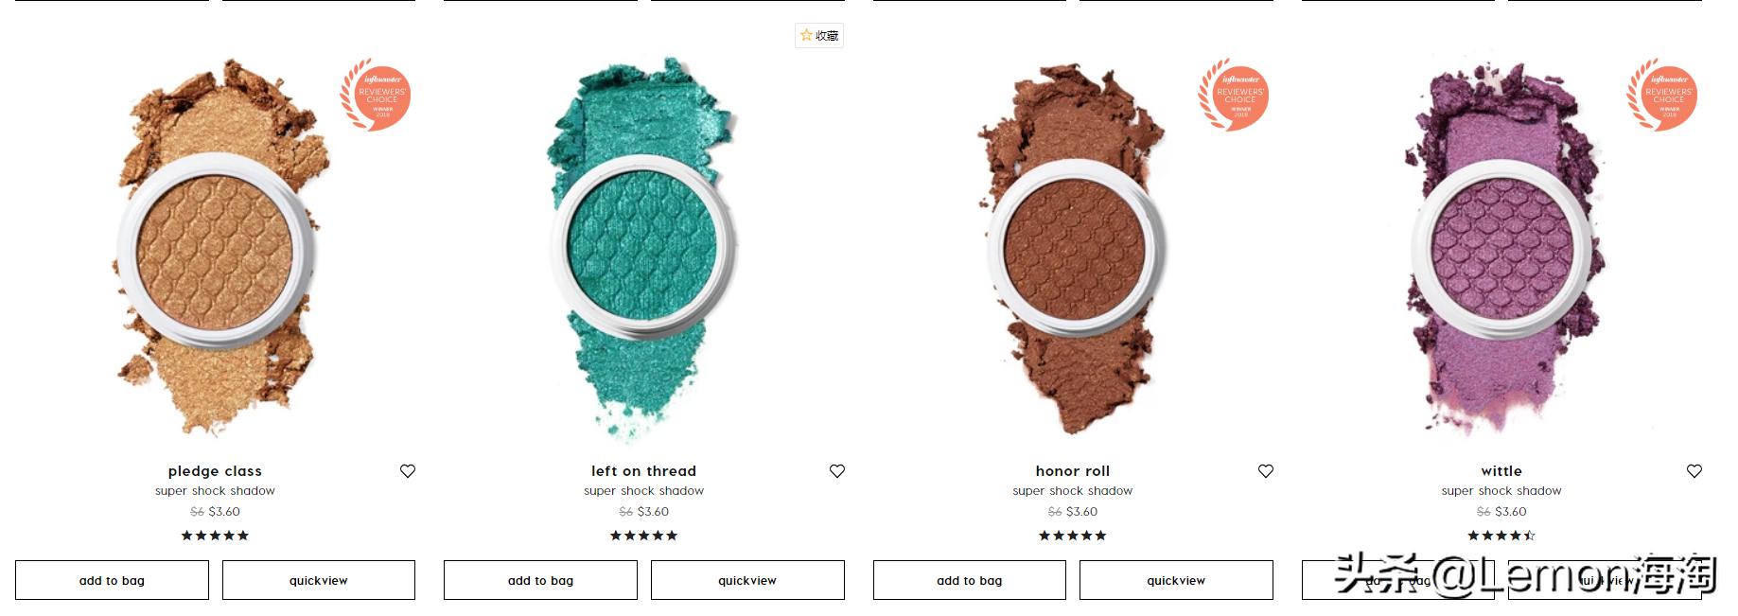
Task: Open the pledge class product title
Action: (x=215, y=471)
